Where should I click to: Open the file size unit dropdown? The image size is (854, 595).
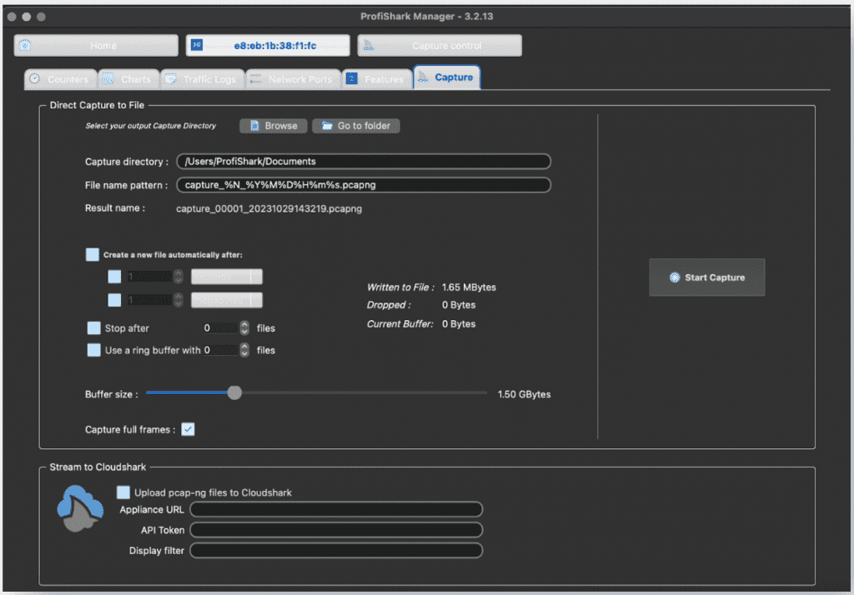pos(226,300)
